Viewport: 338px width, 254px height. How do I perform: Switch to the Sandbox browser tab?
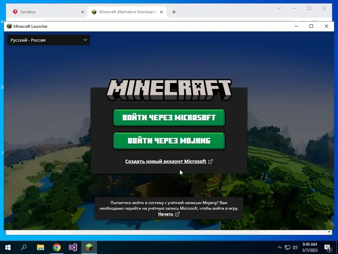(x=49, y=12)
